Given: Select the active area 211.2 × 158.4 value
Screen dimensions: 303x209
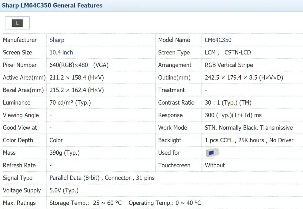Looking at the screenshot, I should tap(77, 78).
